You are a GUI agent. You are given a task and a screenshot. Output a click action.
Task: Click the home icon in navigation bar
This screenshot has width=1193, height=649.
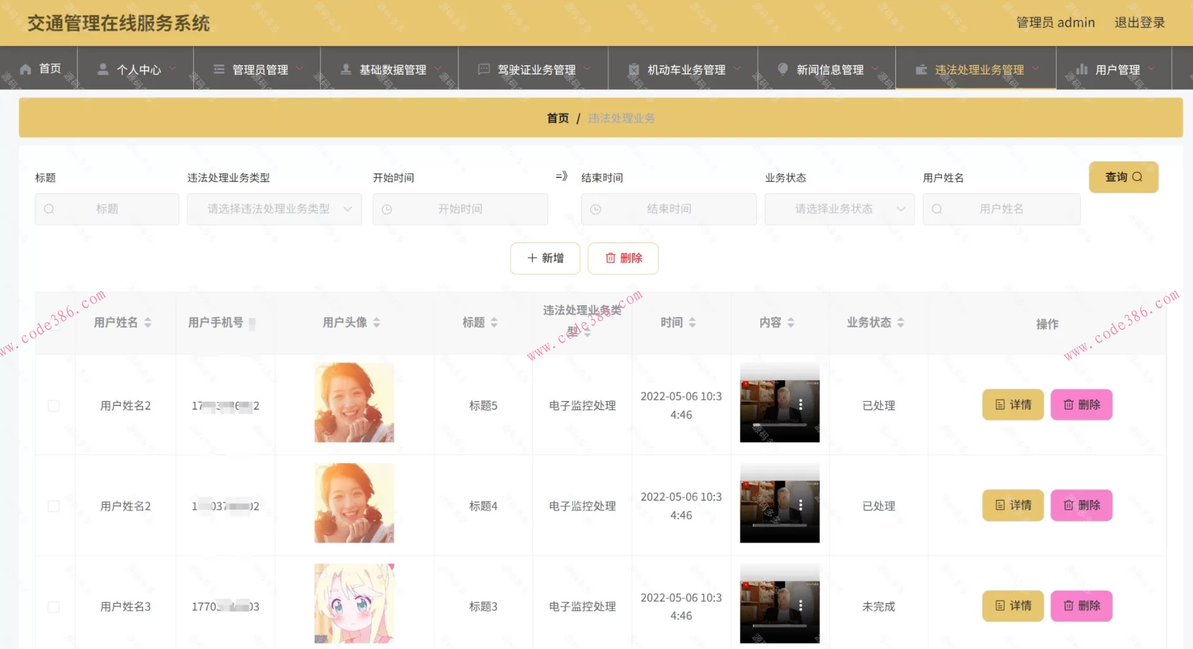point(25,69)
